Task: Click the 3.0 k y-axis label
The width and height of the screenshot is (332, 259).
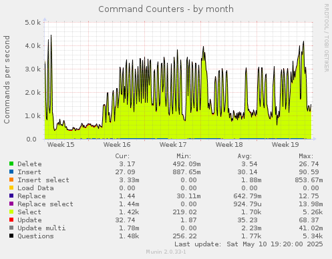Action: pos(33,69)
